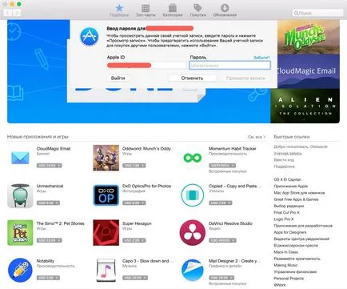Open the Copied – Copy and Paste icon
The height and width of the screenshot is (289, 347).
pyautogui.click(x=193, y=195)
